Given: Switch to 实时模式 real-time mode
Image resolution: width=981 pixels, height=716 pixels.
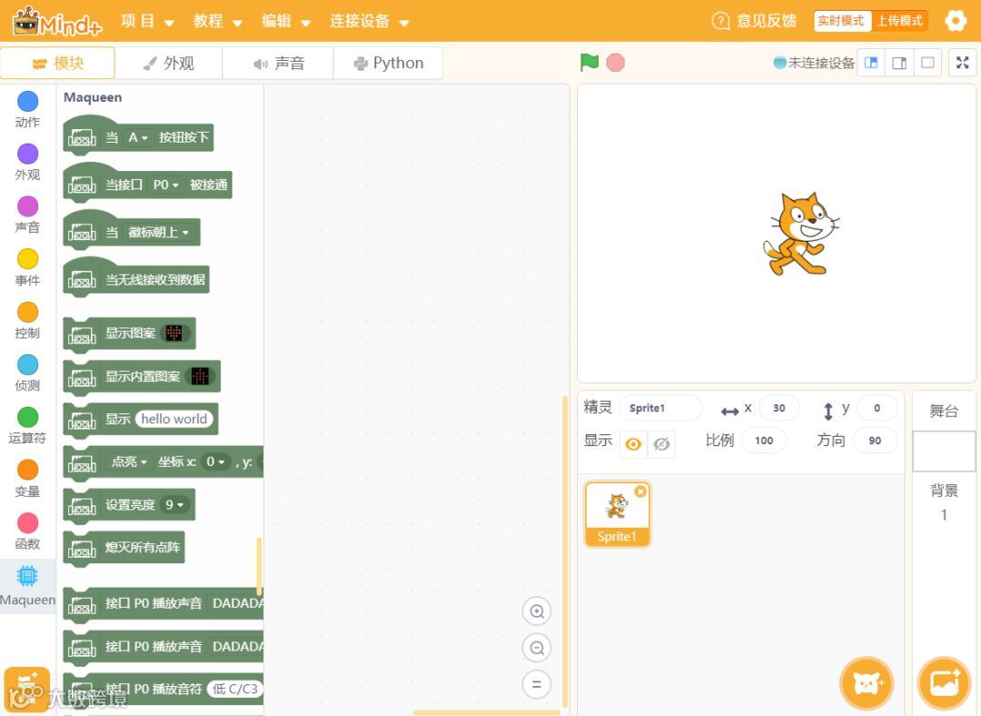Looking at the screenshot, I should click(x=841, y=21).
